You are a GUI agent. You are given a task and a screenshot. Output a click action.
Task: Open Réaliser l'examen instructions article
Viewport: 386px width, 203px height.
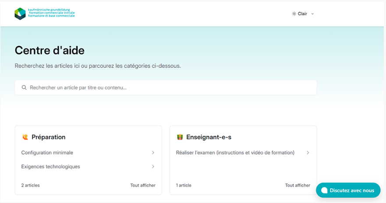click(x=235, y=153)
